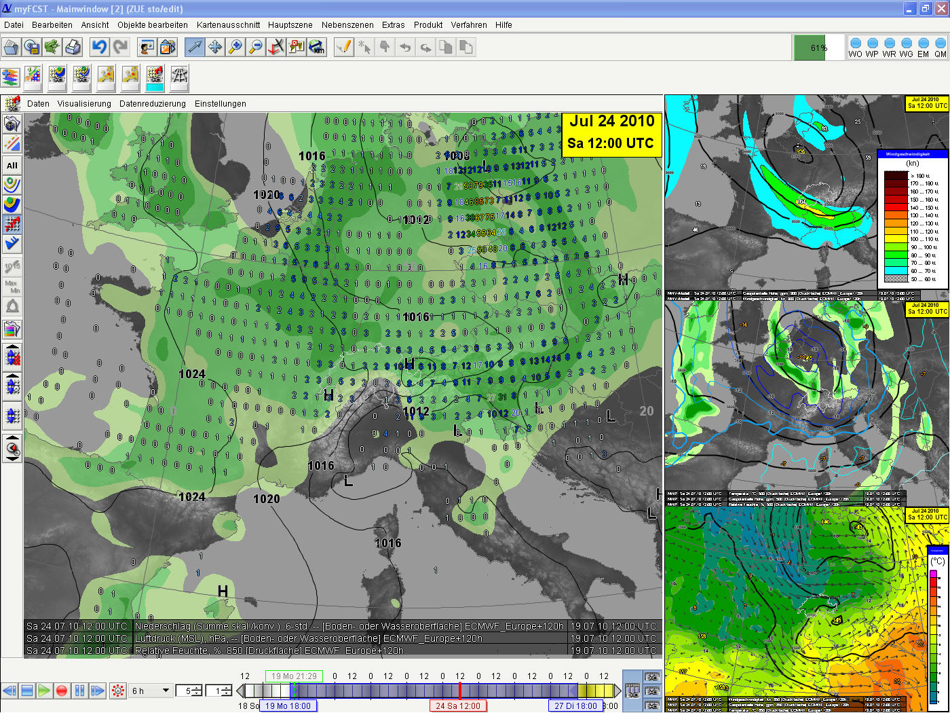The image size is (950, 713).
Task: Click the undo arrow icon
Action: click(x=100, y=47)
